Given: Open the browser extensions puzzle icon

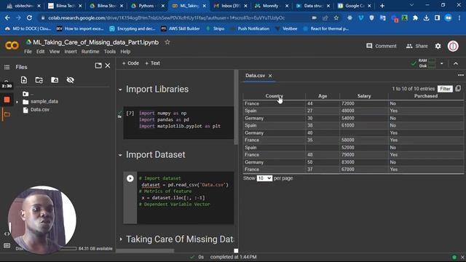Looking at the screenshot, I should click(415, 17).
